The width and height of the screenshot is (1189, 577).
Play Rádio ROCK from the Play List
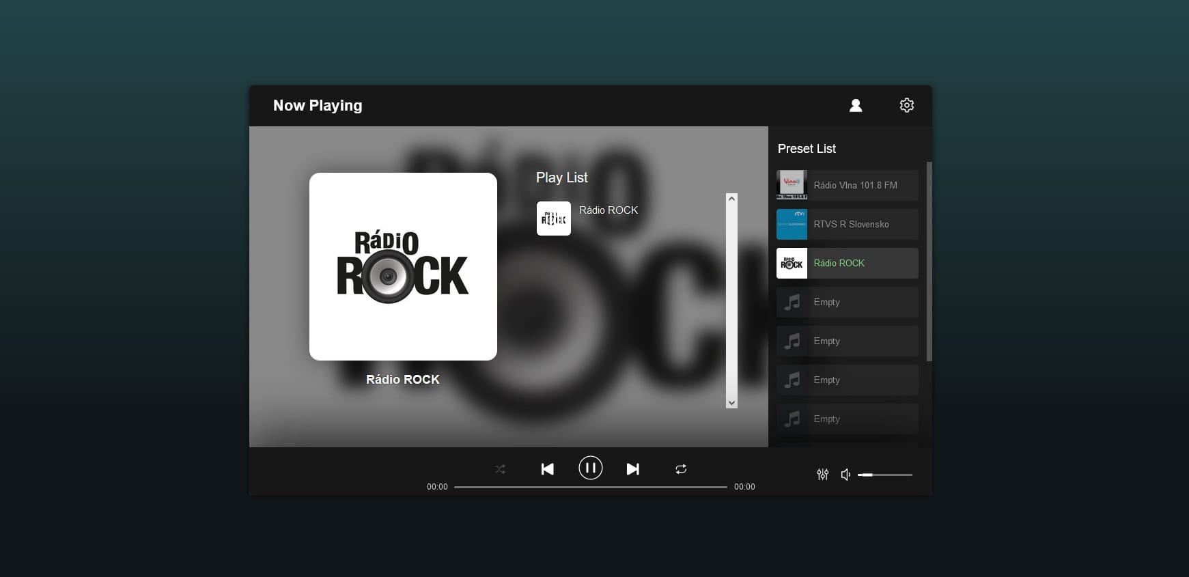pos(608,210)
